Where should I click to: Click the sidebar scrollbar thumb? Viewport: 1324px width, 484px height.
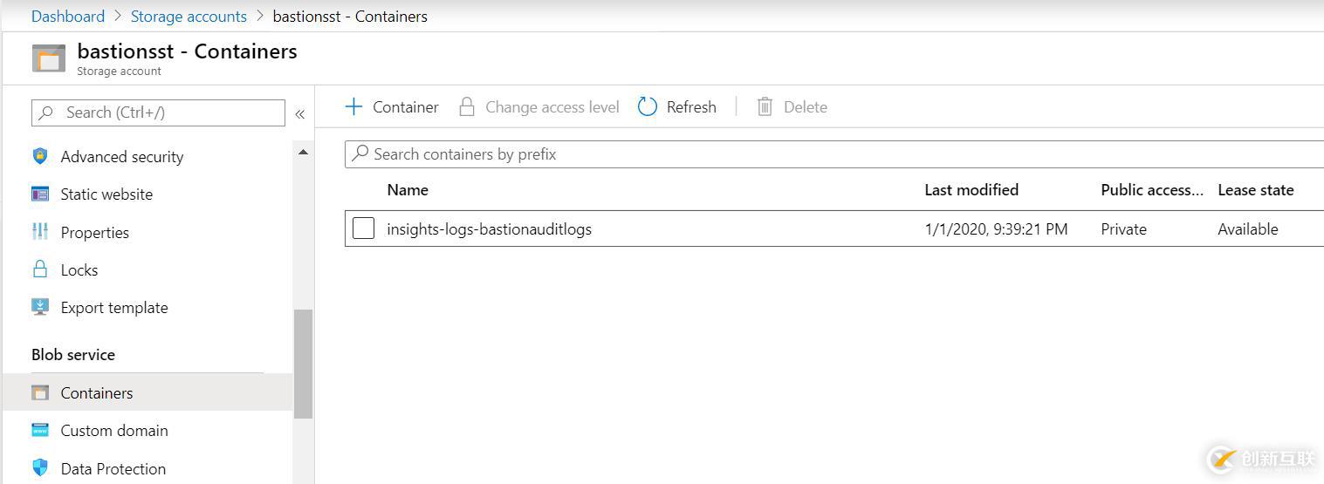303,364
